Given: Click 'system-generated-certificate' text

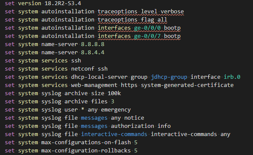Looking at the screenshot, I should coord(187,85).
